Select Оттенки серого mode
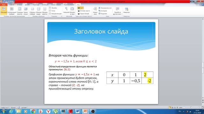 pos(84,11)
